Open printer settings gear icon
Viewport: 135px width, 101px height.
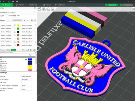(35, 8)
